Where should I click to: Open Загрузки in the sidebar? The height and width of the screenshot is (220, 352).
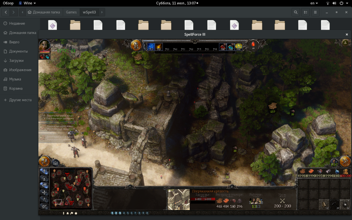(20, 61)
